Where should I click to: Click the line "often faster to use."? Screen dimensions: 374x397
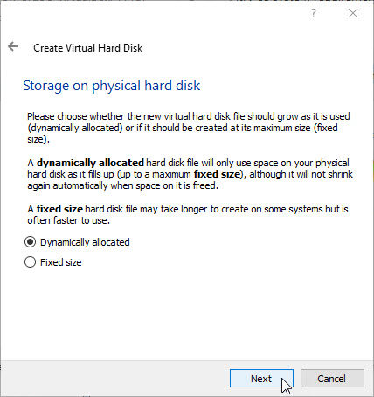[69, 220]
